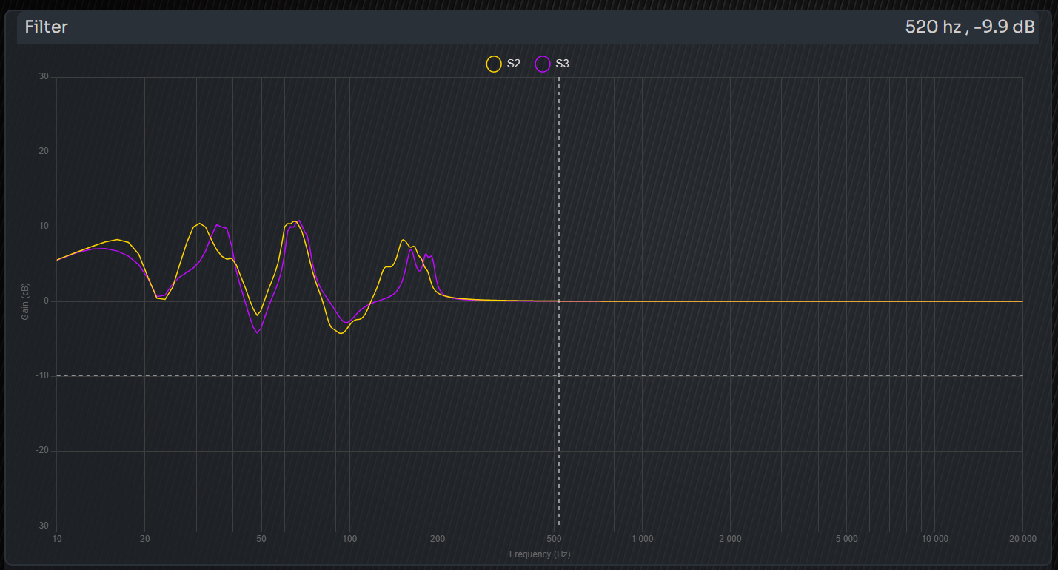Click the "Filter" panel title
Viewport: 1058px width, 570px height.
point(47,27)
